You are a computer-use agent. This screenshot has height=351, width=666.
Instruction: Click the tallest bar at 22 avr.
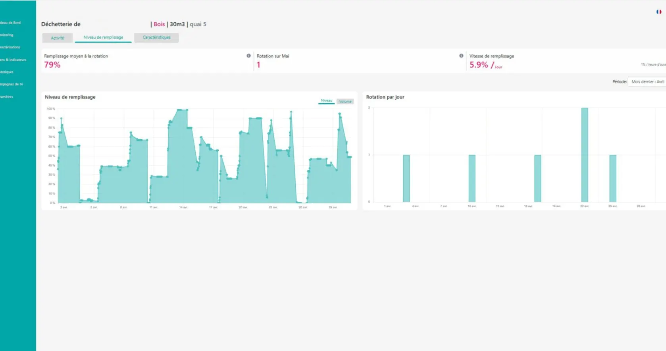584,155
